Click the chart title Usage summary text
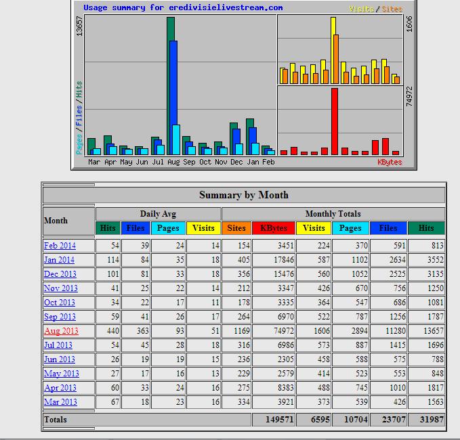Image resolution: width=460 pixels, height=440 pixels. pos(183,7)
